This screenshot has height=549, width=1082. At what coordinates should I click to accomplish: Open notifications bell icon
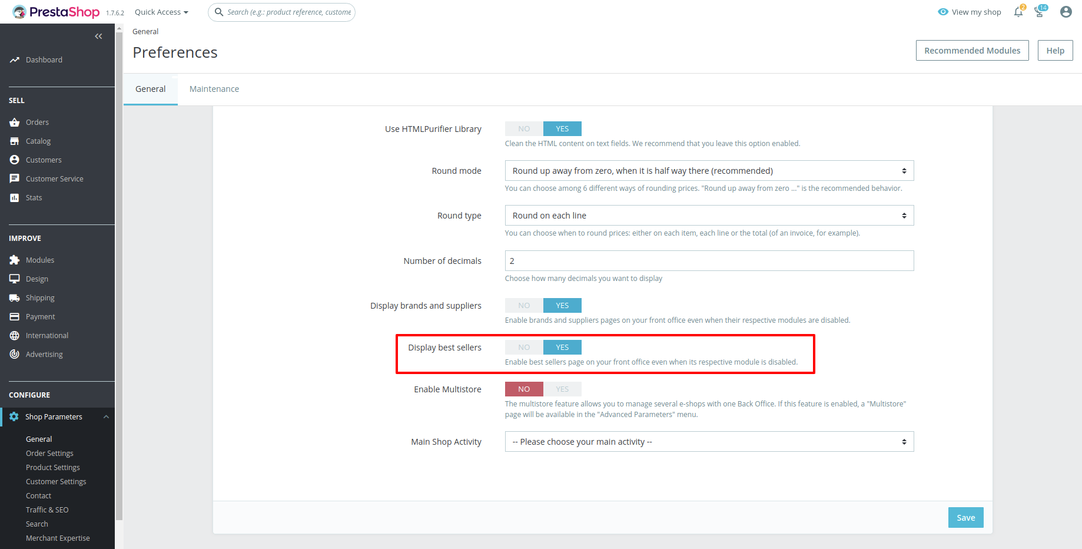click(1018, 12)
